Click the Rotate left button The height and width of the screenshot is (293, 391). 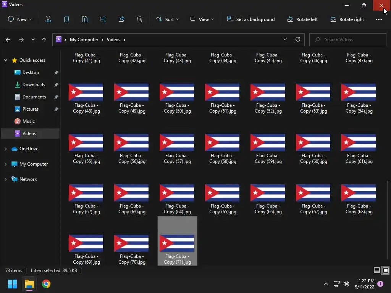302,19
